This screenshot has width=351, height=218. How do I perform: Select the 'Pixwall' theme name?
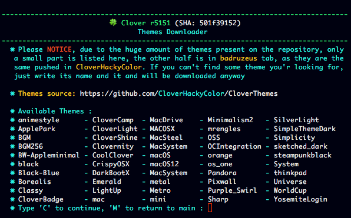click(222, 182)
